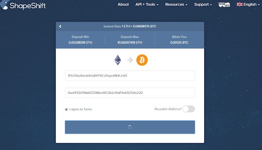Toggle the Reusable Address switch
This screenshot has height=150, width=262.
tap(188, 109)
